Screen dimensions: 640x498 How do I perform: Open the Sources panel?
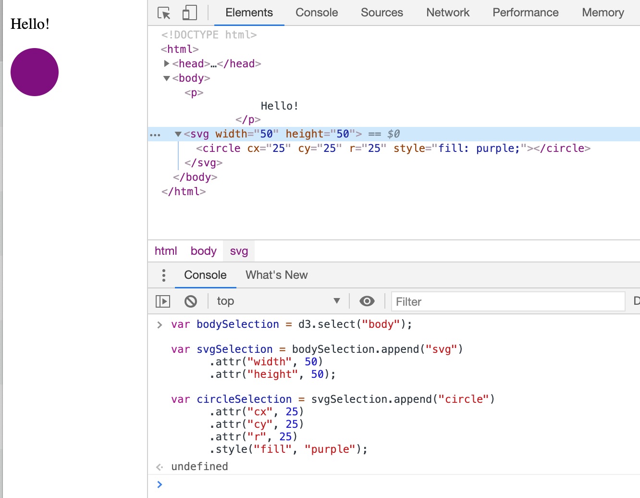382,13
